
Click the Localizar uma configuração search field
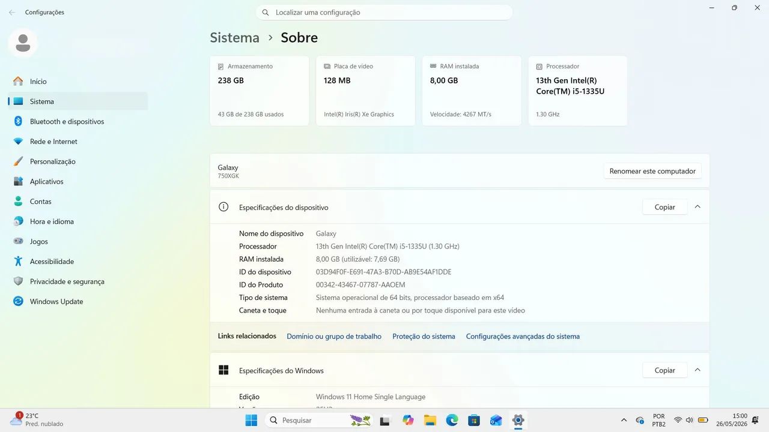coord(384,12)
